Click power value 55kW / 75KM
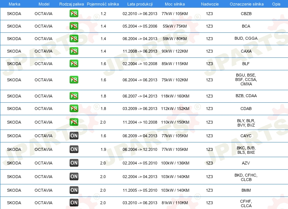288x209 pixels. pos(175,26)
